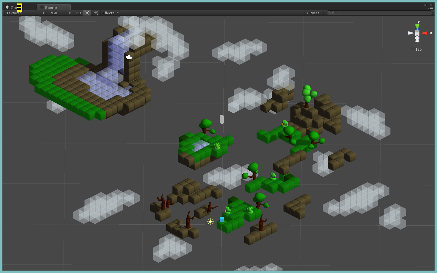
Task: Select the gray capsule object
Action: coord(222,119)
